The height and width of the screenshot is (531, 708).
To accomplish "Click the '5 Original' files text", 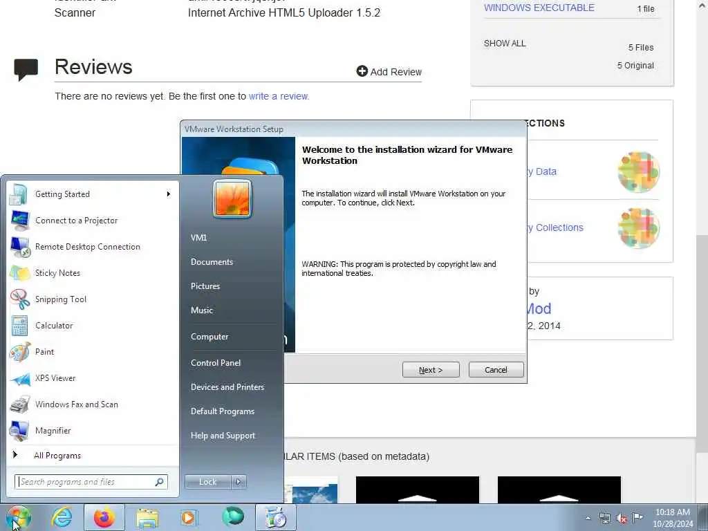I will 636,66.
